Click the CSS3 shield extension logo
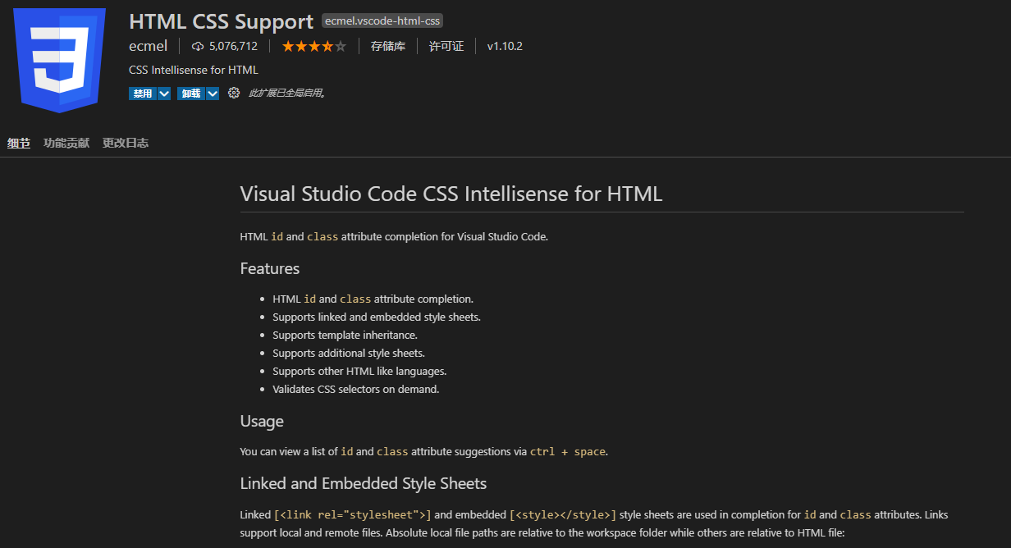This screenshot has height=548, width=1011. click(59, 59)
